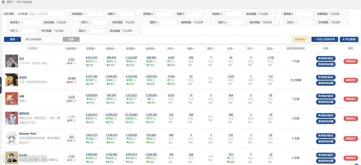
Task: Click the 自定义添加作者 button
Action: pos(325,39)
